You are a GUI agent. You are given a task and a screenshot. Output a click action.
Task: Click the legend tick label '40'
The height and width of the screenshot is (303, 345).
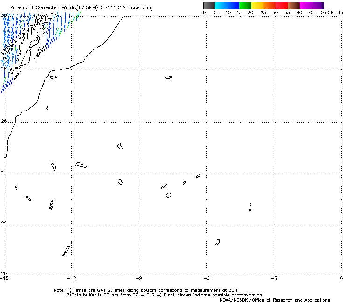(x=299, y=13)
